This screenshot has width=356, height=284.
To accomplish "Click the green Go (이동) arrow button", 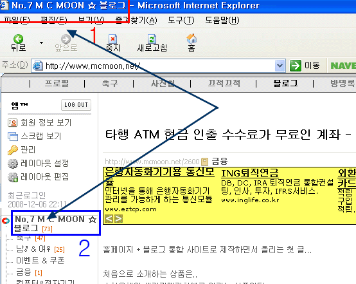I will 296,66.
